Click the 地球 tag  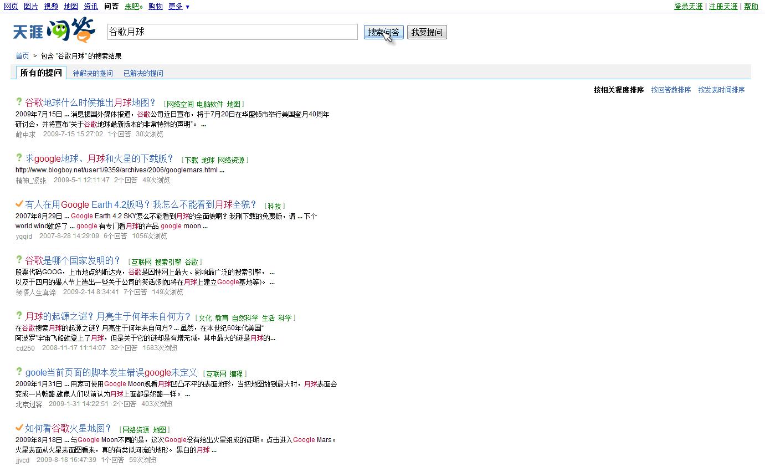click(208, 160)
